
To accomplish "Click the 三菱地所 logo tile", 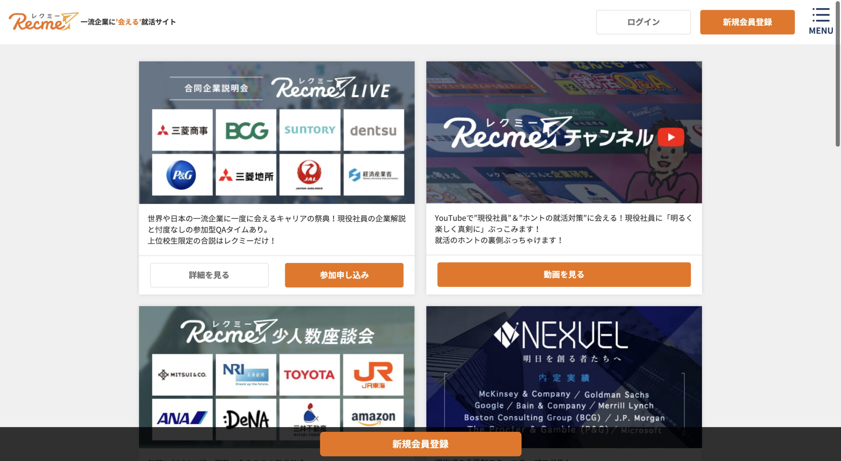I will (246, 175).
